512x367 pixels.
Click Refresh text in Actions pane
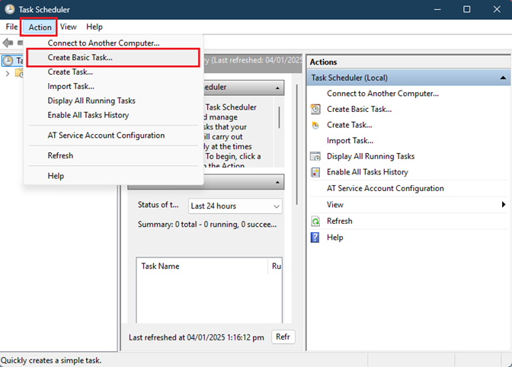tap(340, 221)
